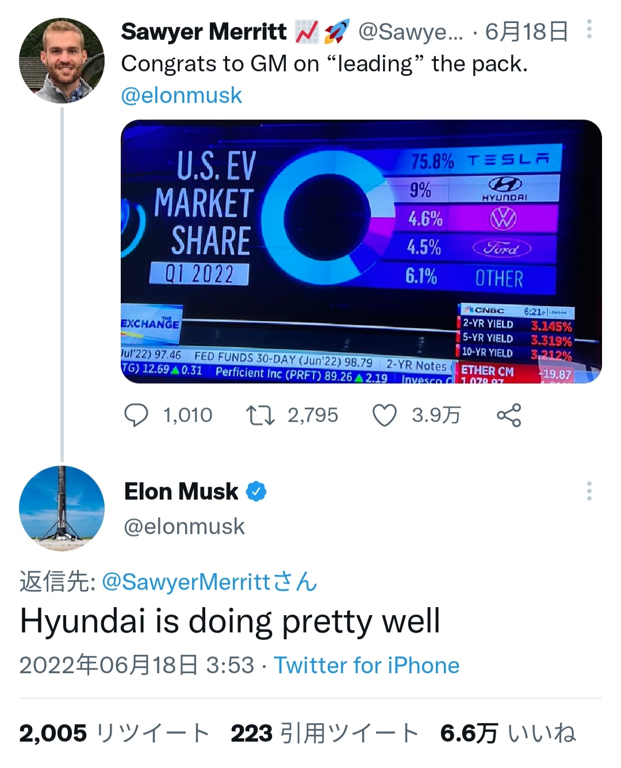View the 6.6万 likes list

pyautogui.click(x=508, y=734)
